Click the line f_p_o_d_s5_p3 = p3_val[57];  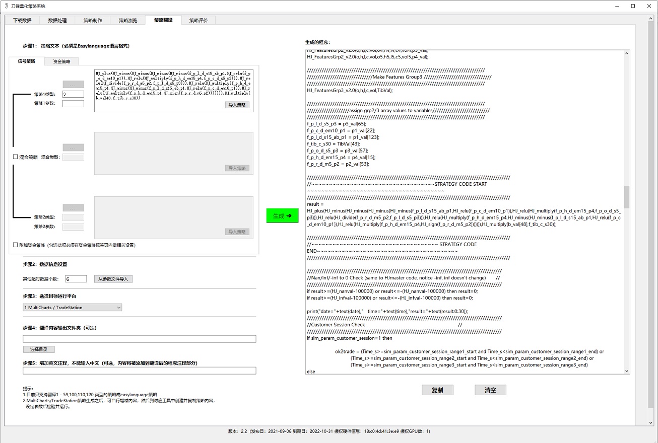(337, 151)
